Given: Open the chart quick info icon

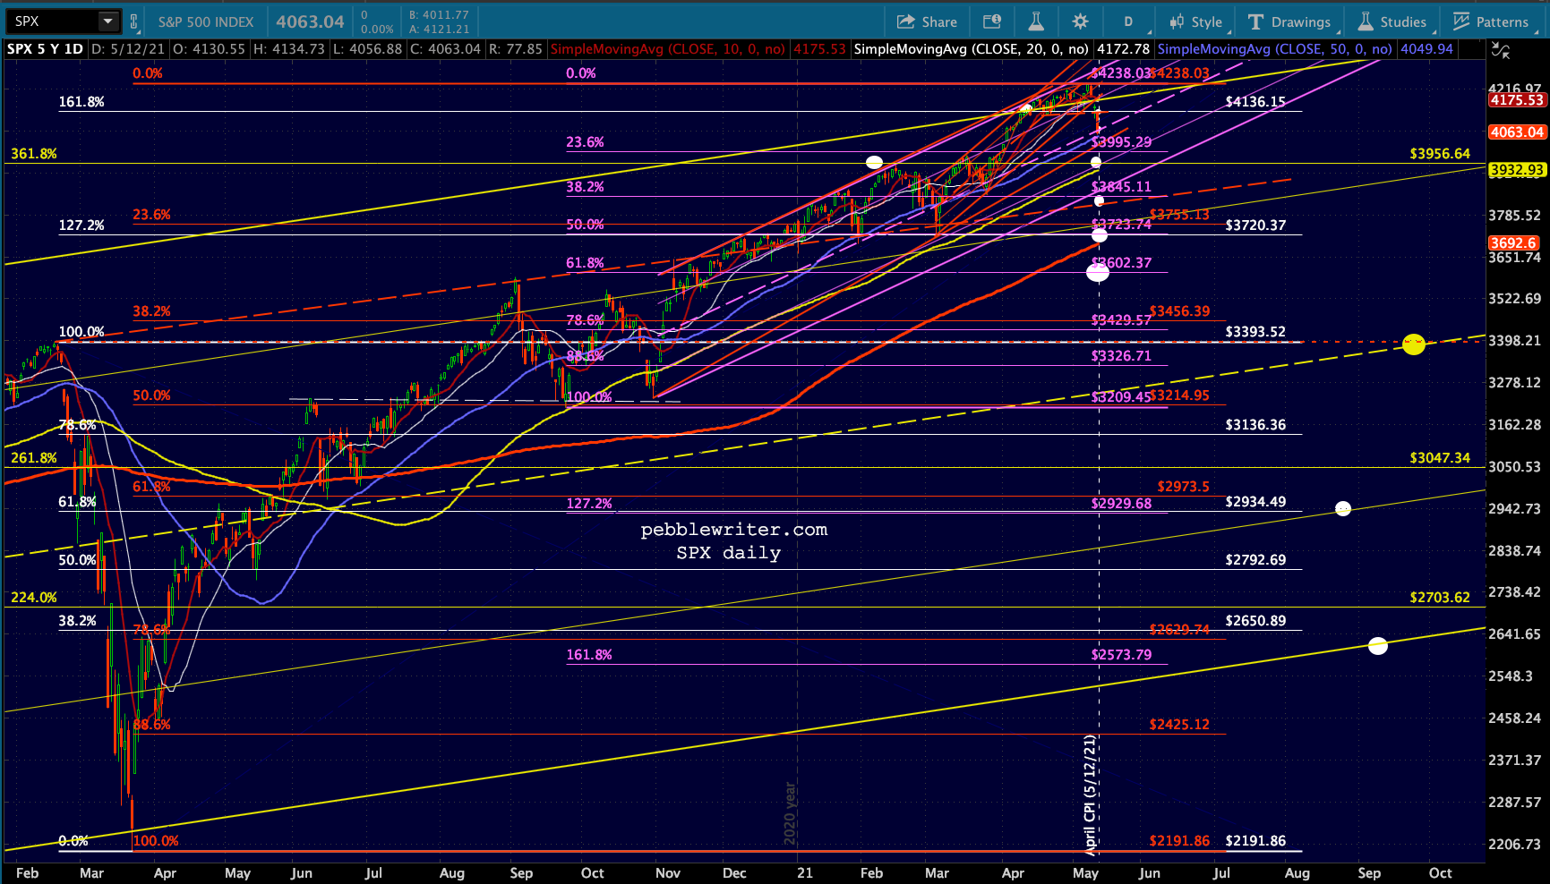Looking at the screenshot, I should click(x=992, y=21).
